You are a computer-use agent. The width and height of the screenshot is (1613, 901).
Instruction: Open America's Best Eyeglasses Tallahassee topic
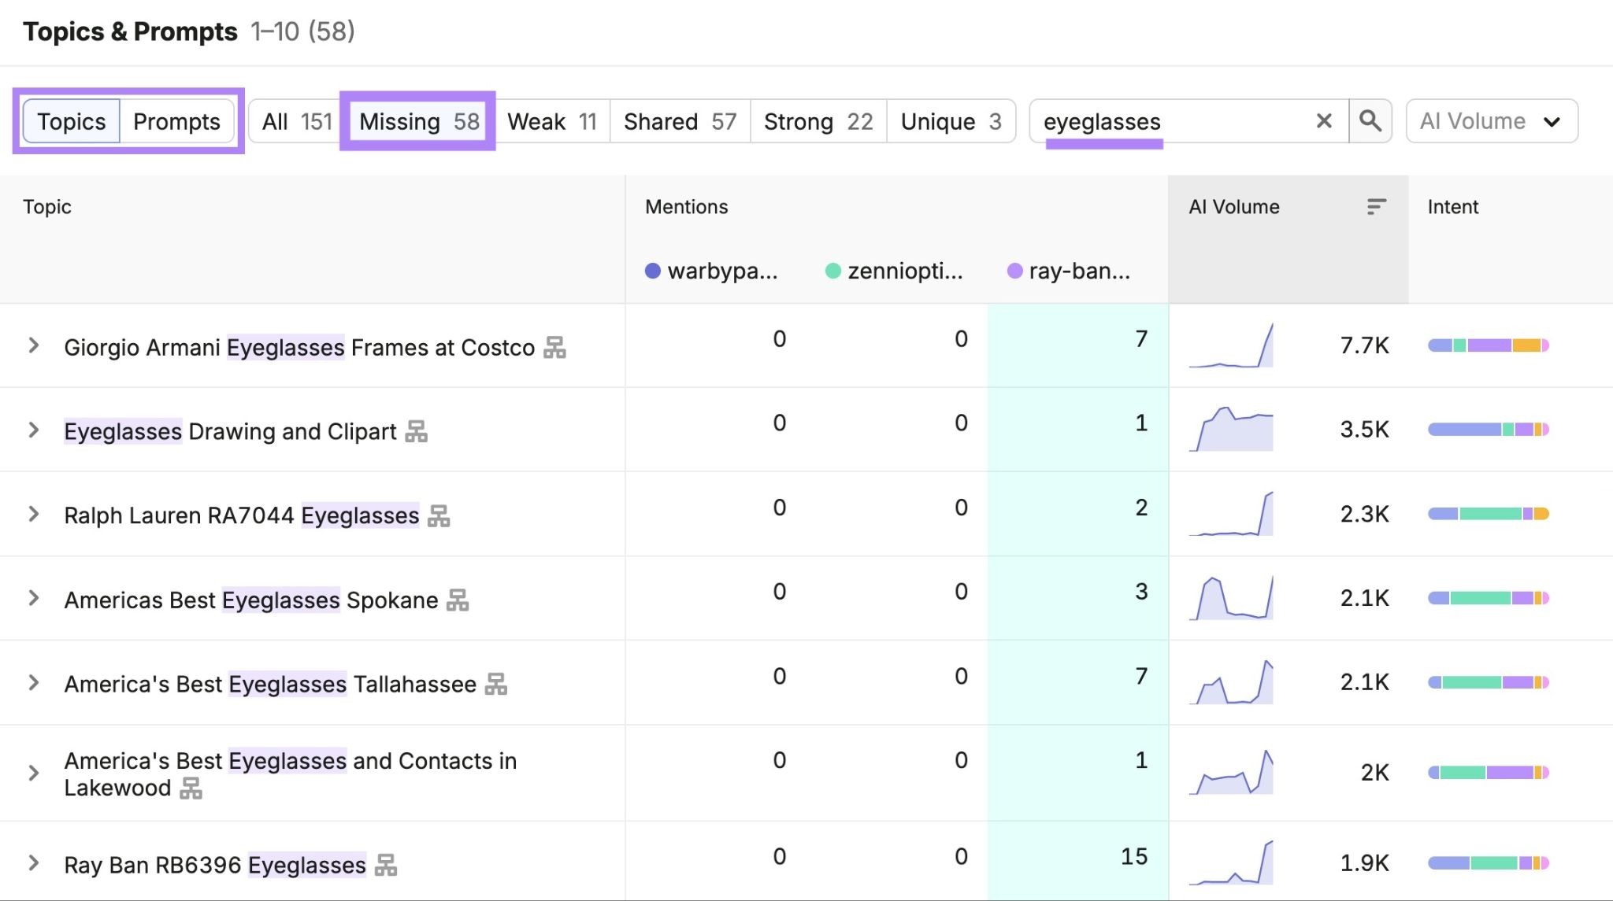coord(270,684)
